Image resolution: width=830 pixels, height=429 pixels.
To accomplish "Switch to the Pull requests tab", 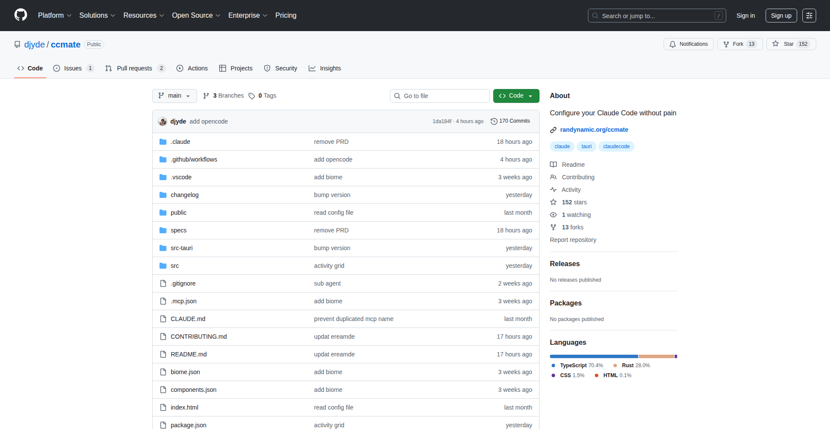I will [134, 68].
